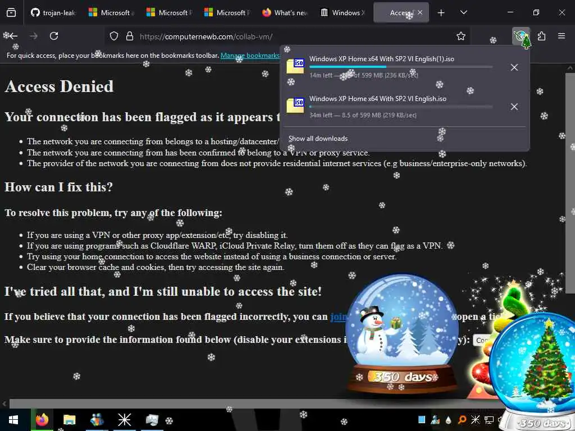This screenshot has width=575, height=431.
Task: Click the English(1).iso download progress bar
Action: (401, 67)
